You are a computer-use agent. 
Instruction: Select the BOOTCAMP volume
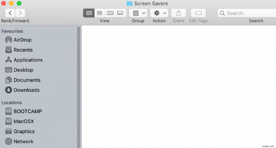pos(23,111)
